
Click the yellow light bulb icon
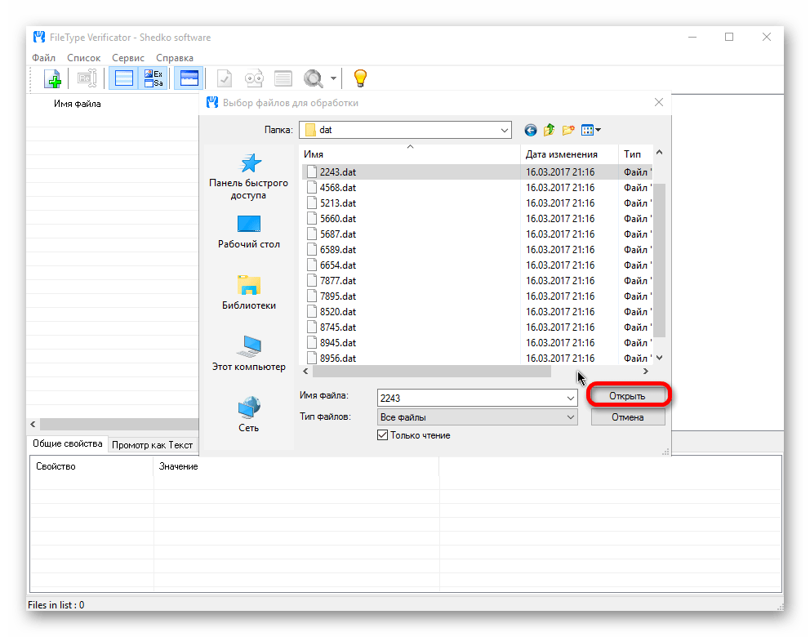360,78
